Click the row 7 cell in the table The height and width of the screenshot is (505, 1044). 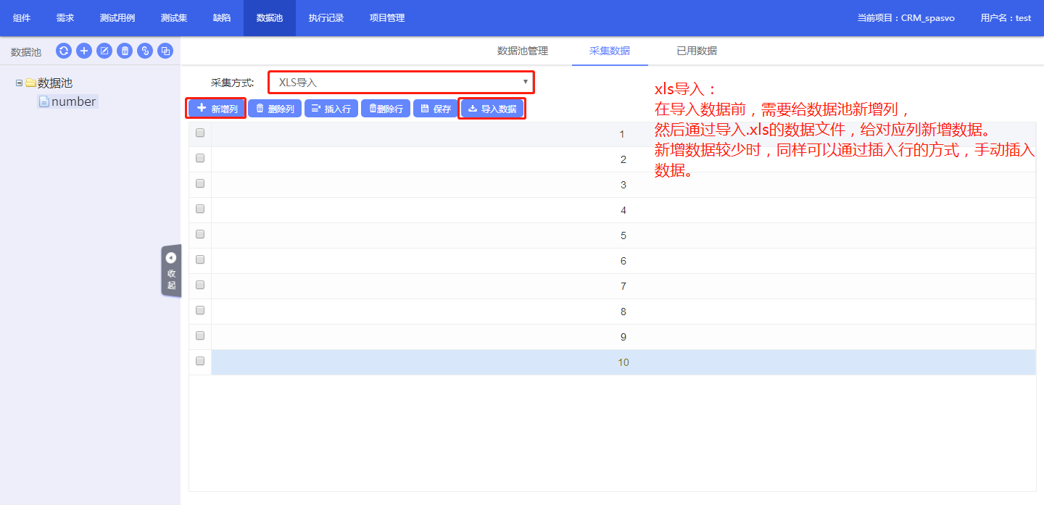tap(623, 286)
